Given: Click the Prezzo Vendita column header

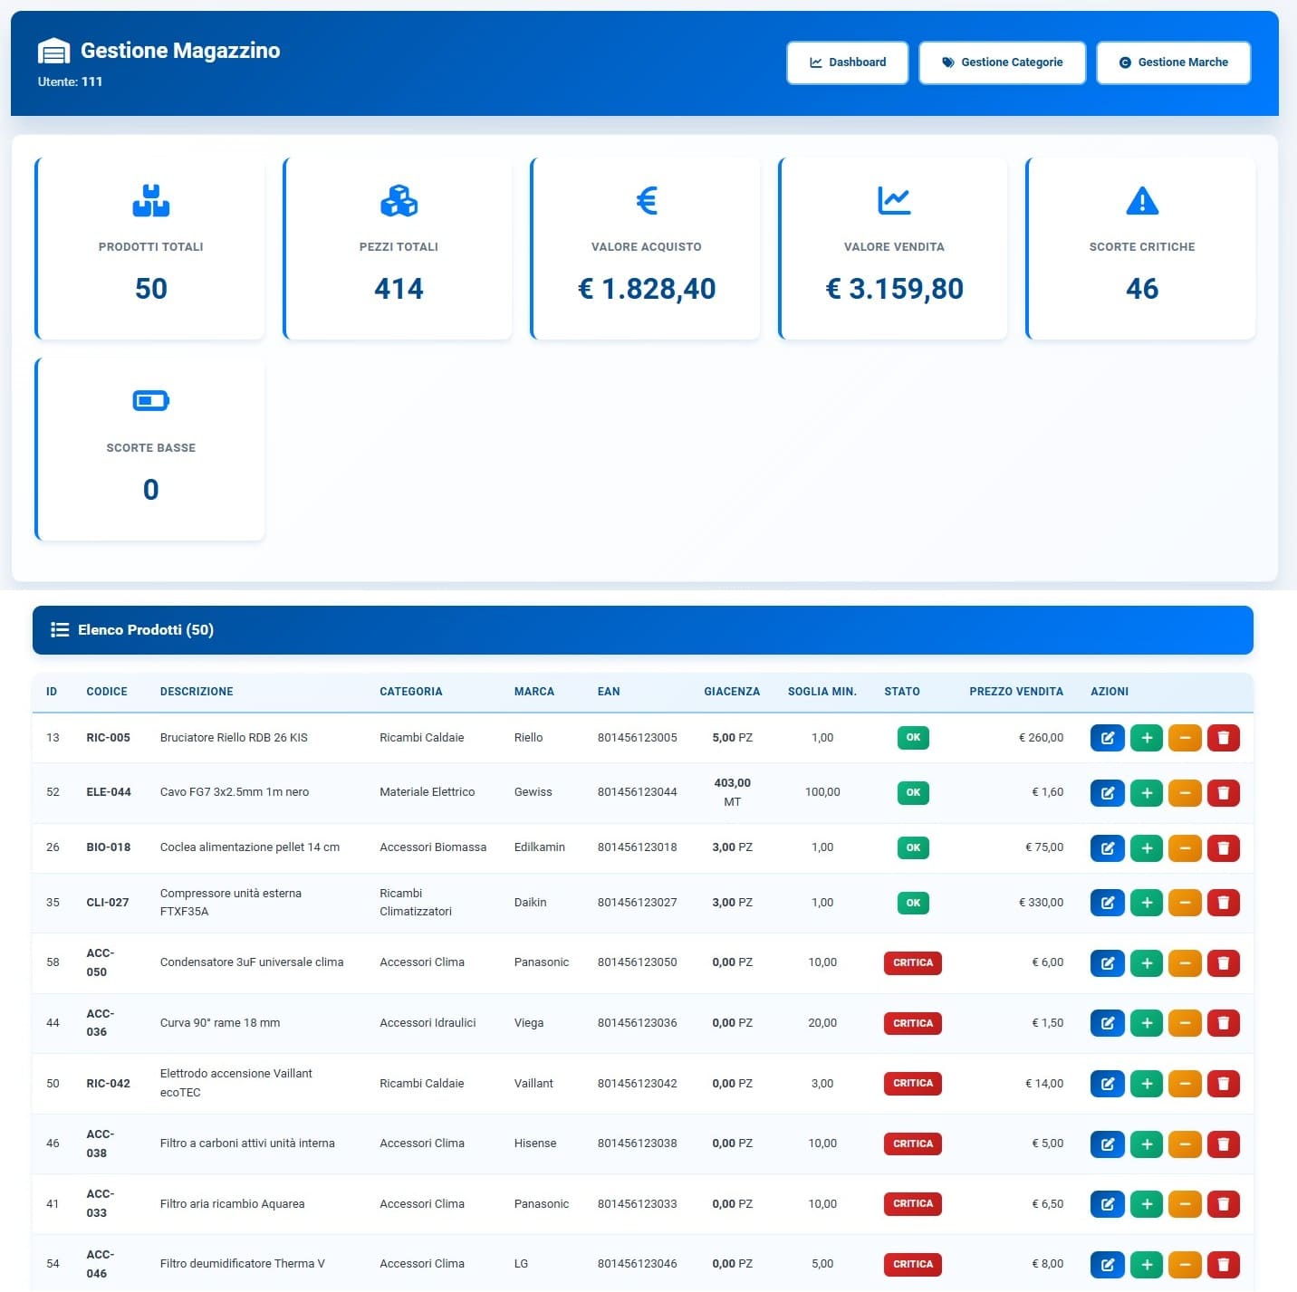Looking at the screenshot, I should point(1015,692).
